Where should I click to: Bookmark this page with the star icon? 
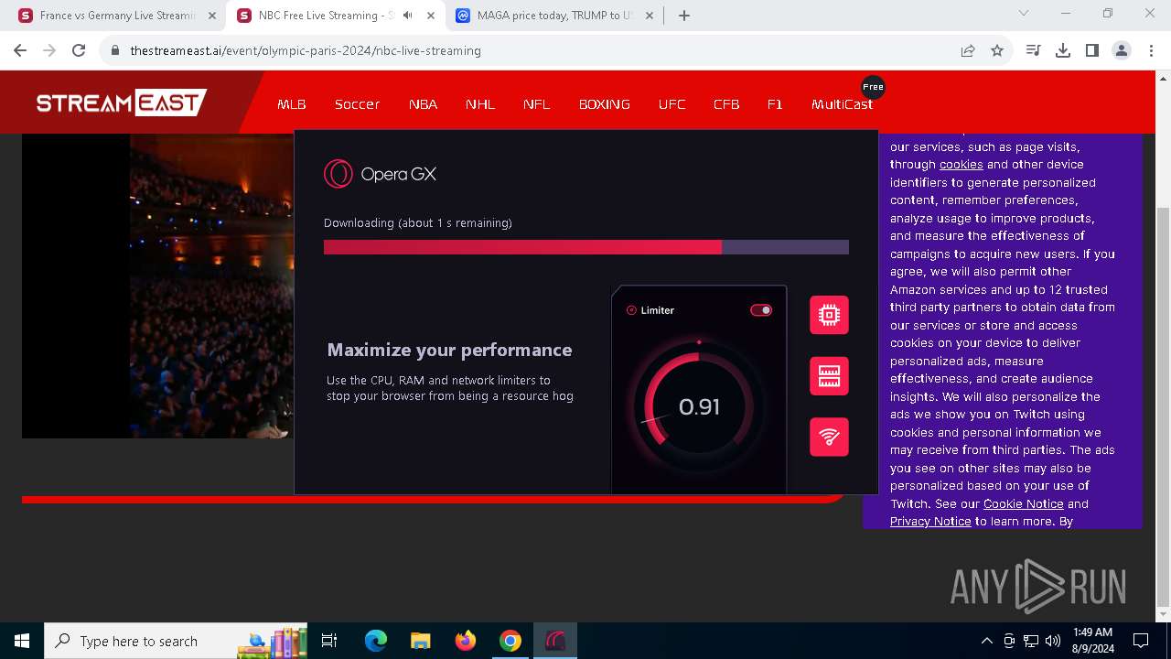997,50
